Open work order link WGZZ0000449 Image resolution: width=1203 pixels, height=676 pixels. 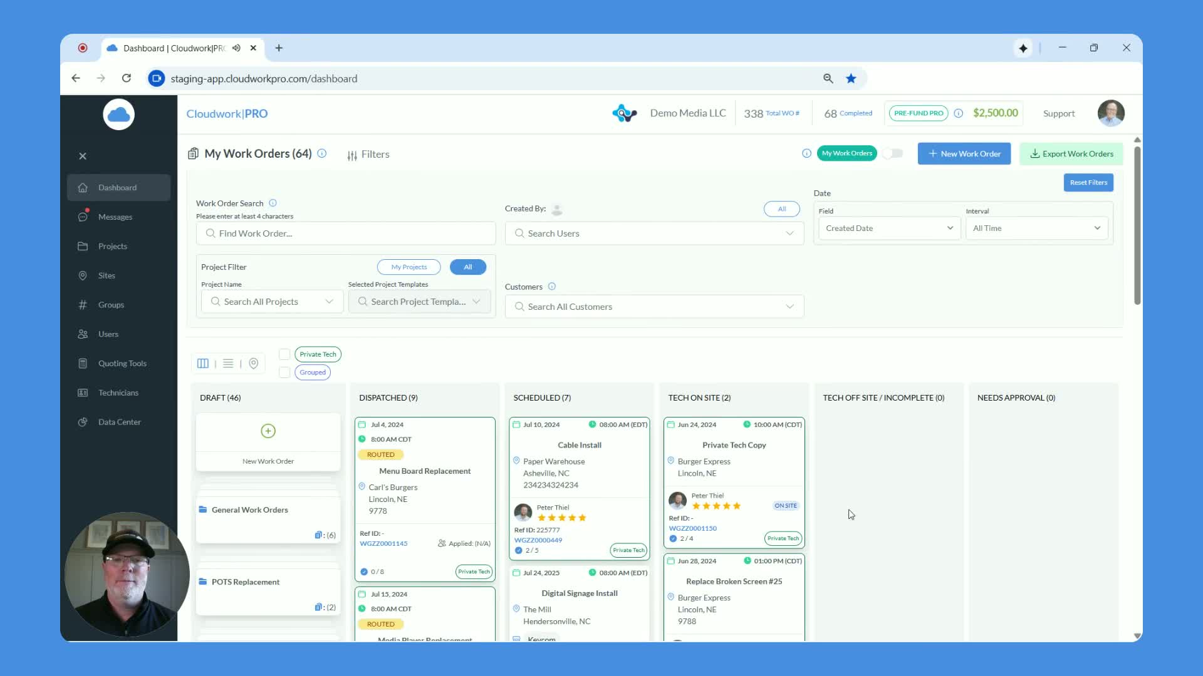(x=538, y=541)
